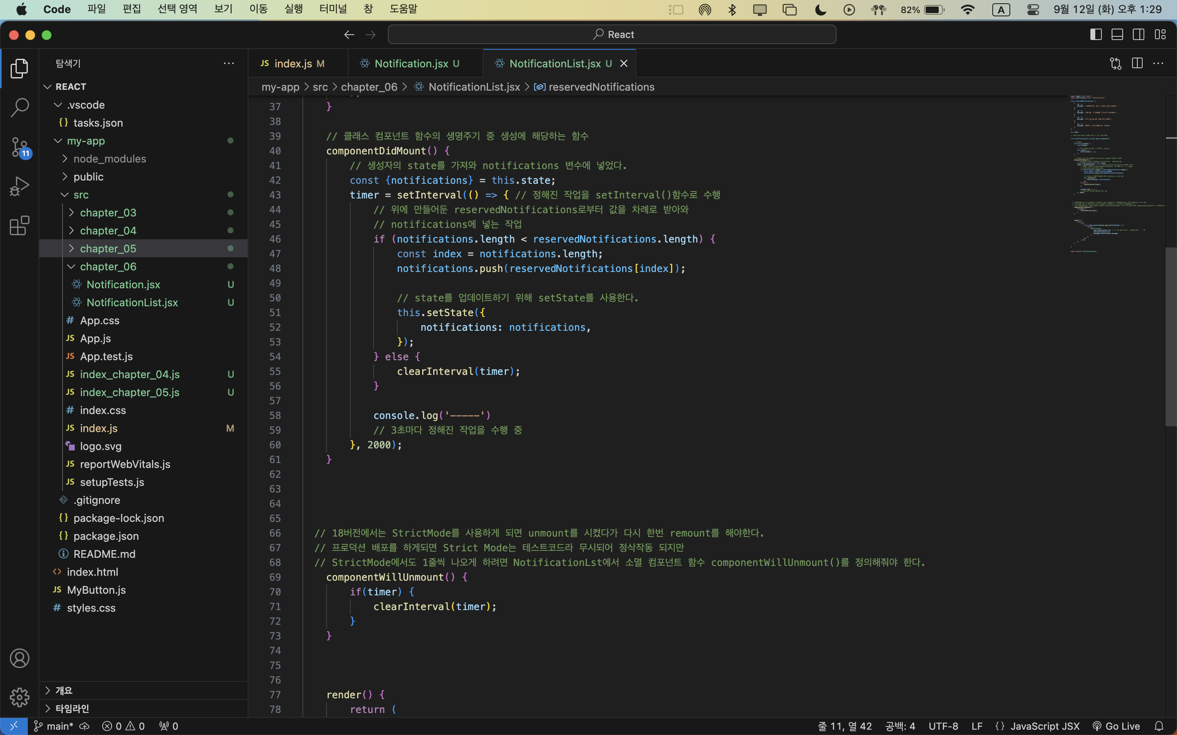
Task: Toggle the bottom panel layout button
Action: click(x=1117, y=35)
